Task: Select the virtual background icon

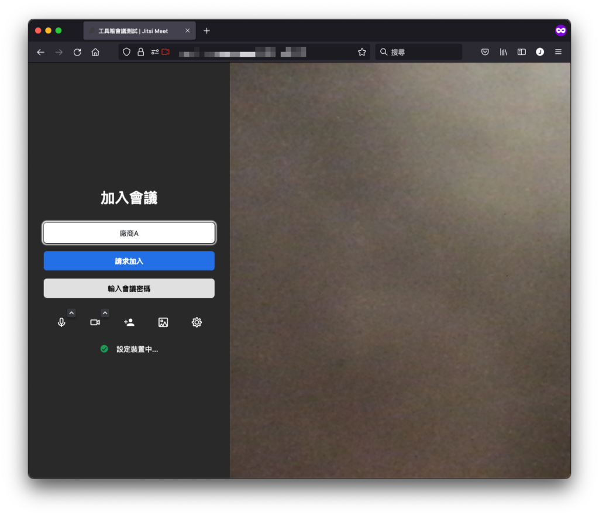Action: [x=163, y=322]
